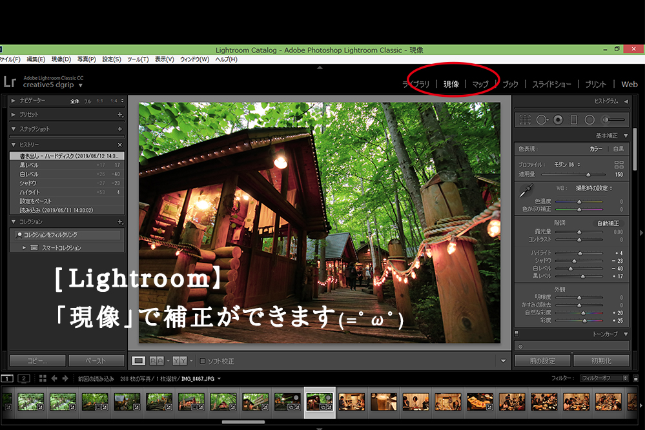
Task: Set navigator zoom to 1:4
Action: (114, 101)
